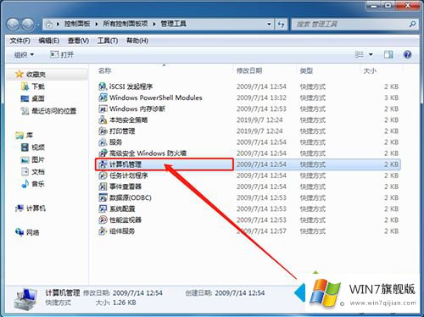Go back with the Back arrow button

tap(13, 25)
